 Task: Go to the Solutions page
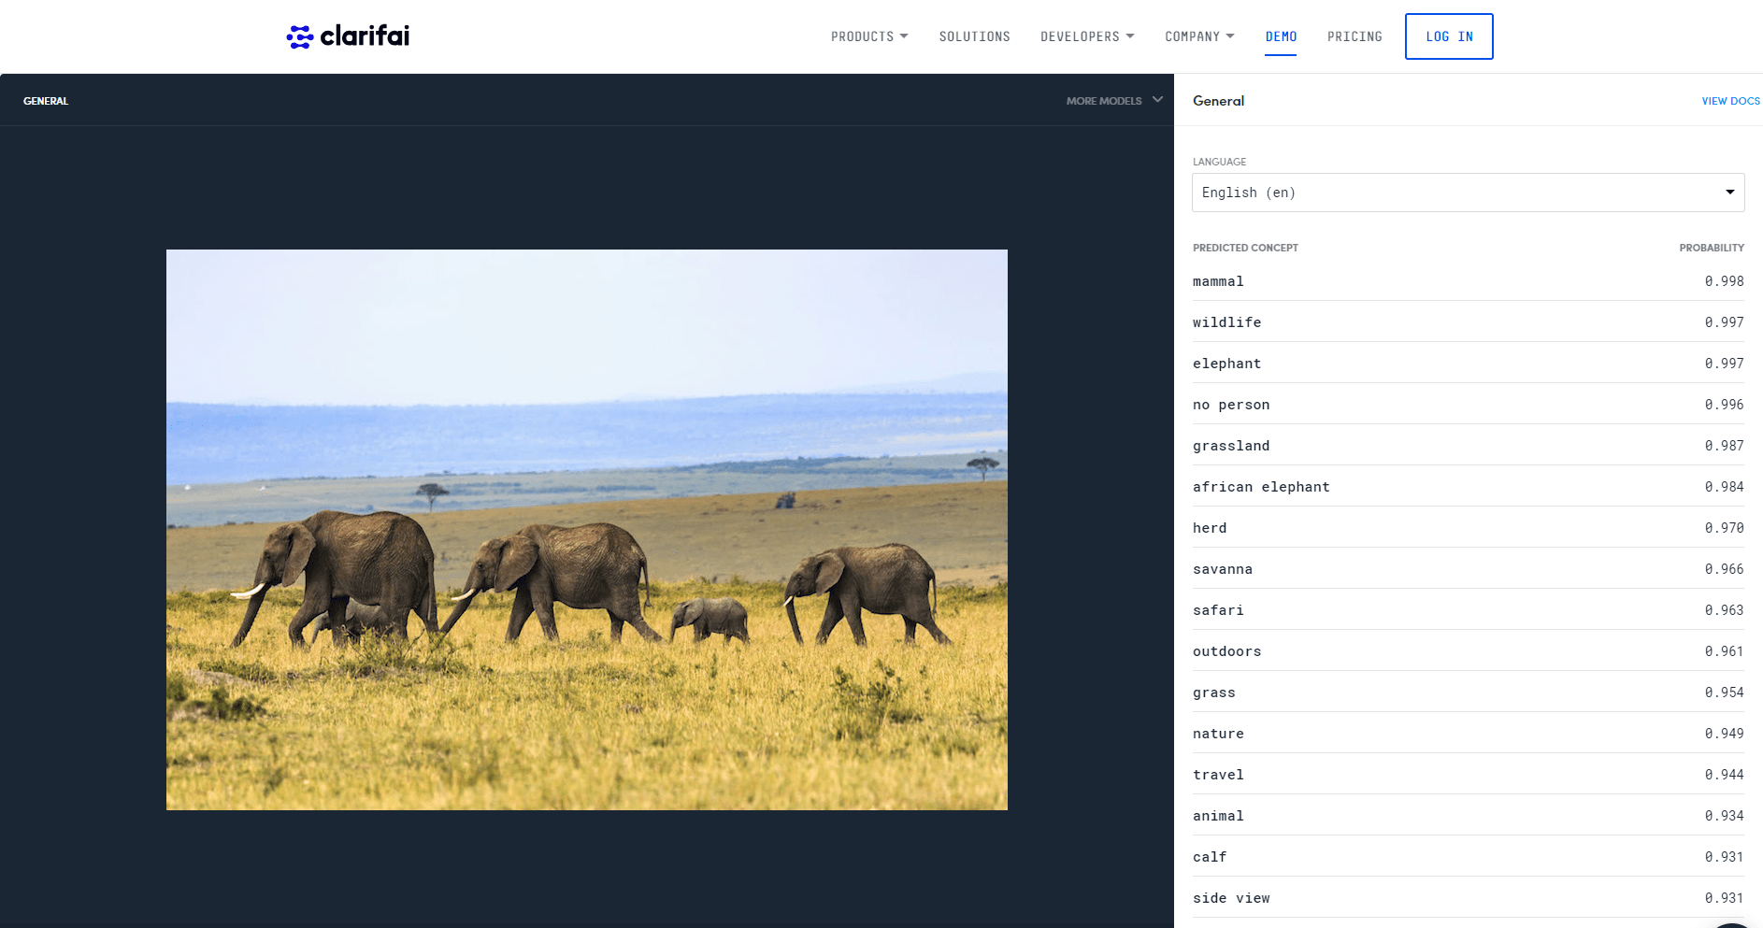point(974,36)
